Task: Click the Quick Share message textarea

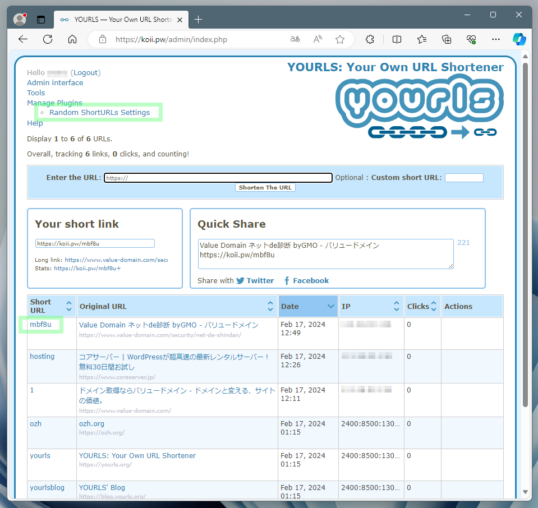Action: click(x=325, y=254)
